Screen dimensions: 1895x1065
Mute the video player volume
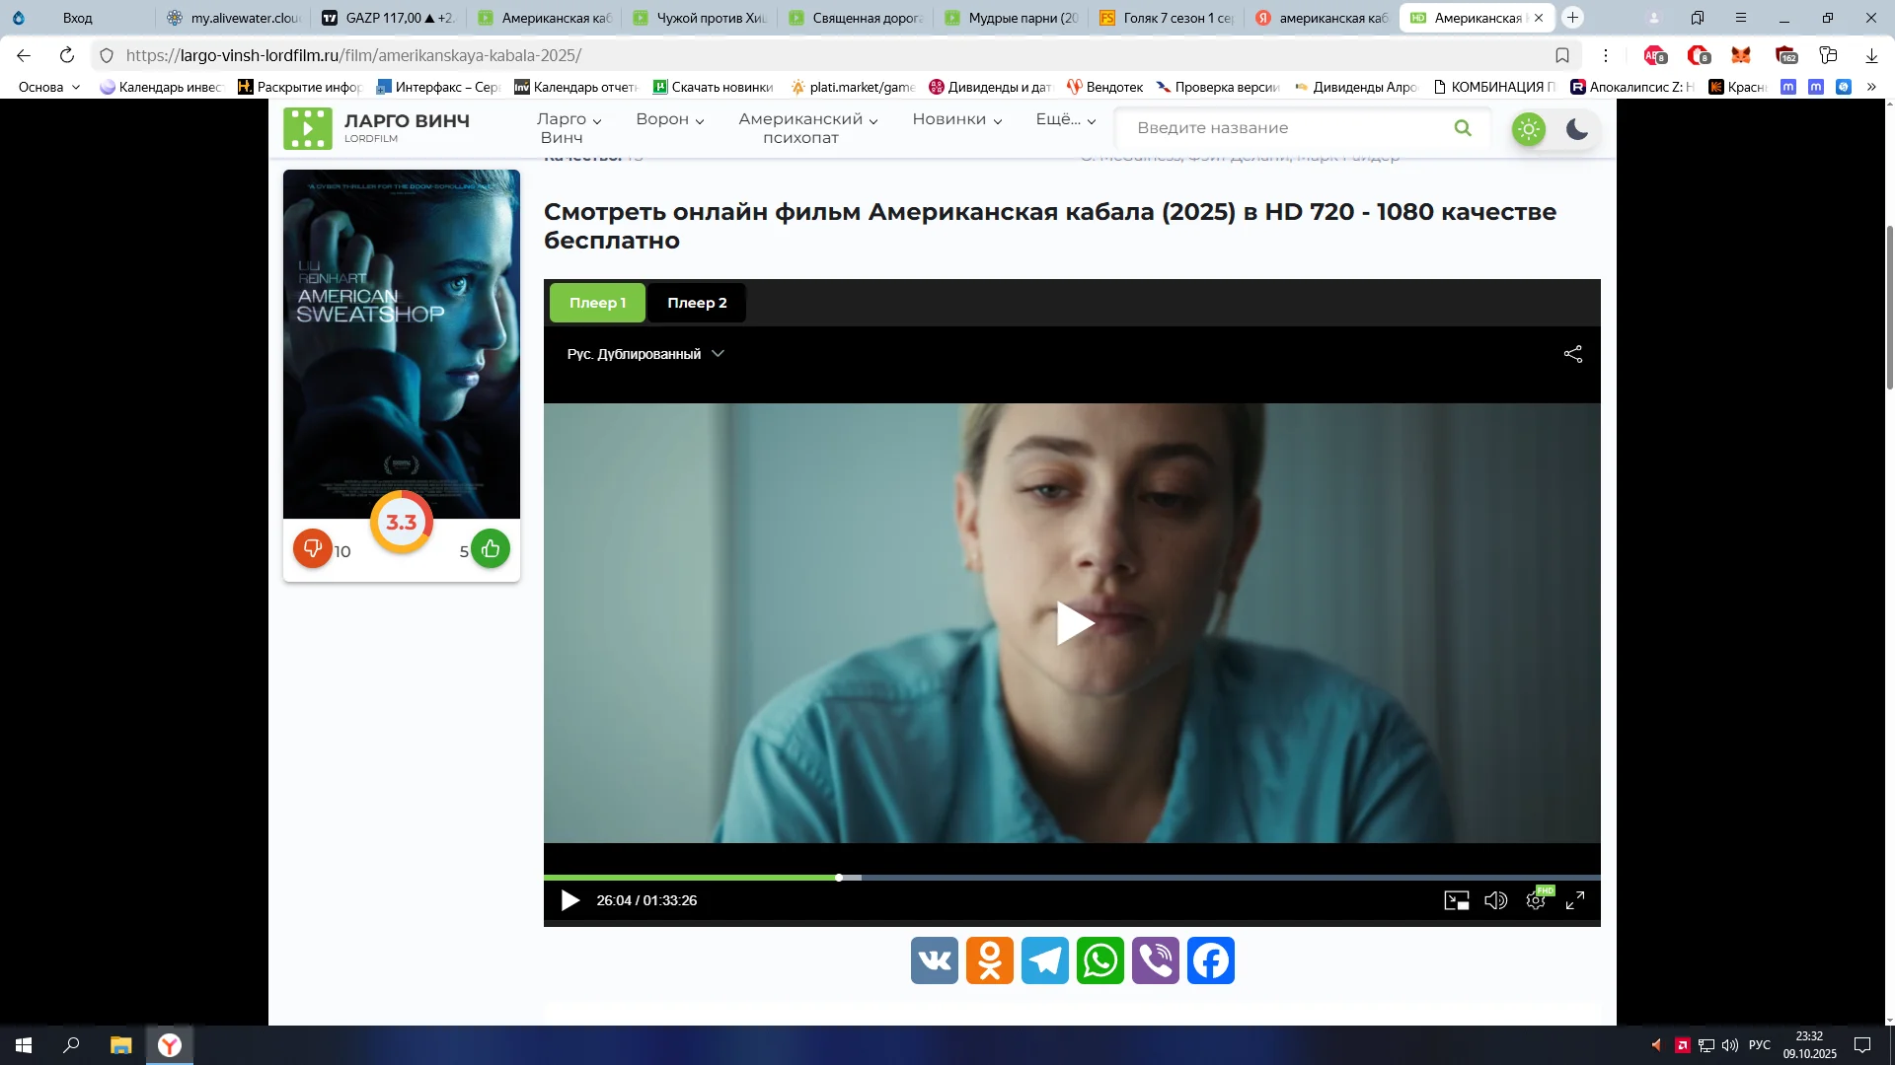click(1495, 900)
